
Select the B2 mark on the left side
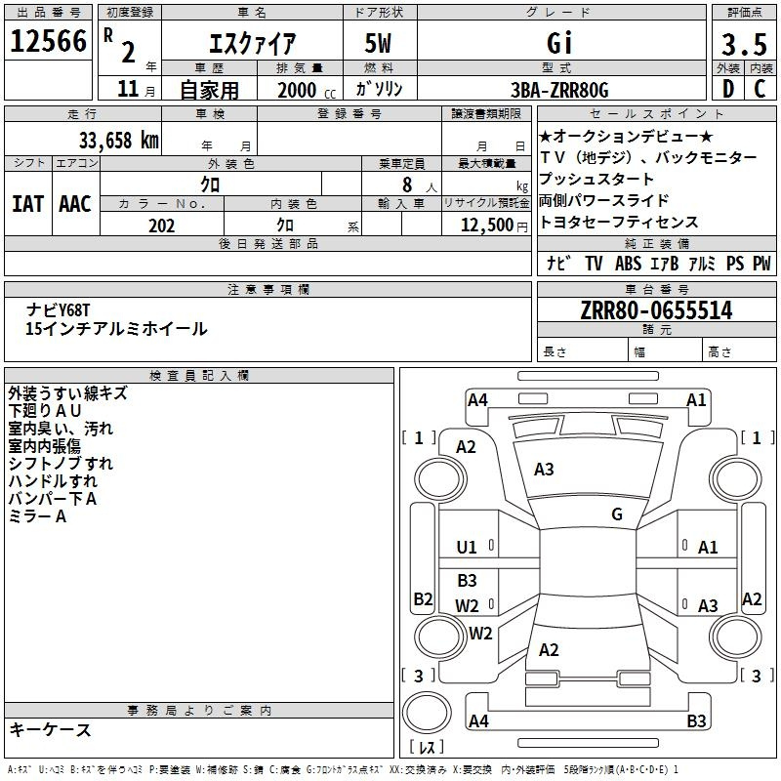[x=423, y=598]
